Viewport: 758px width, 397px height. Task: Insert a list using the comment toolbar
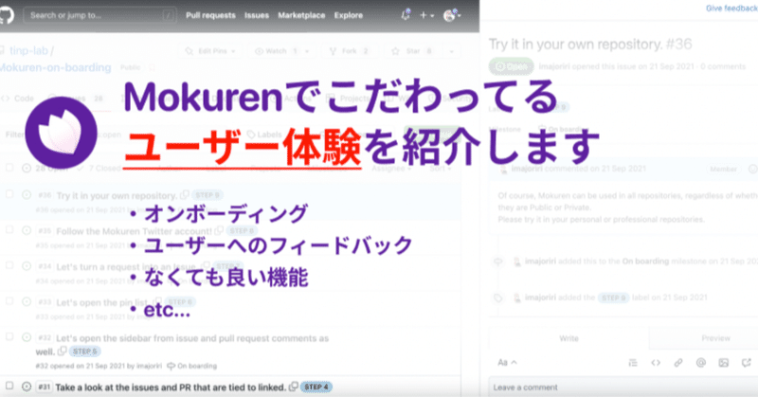633,363
